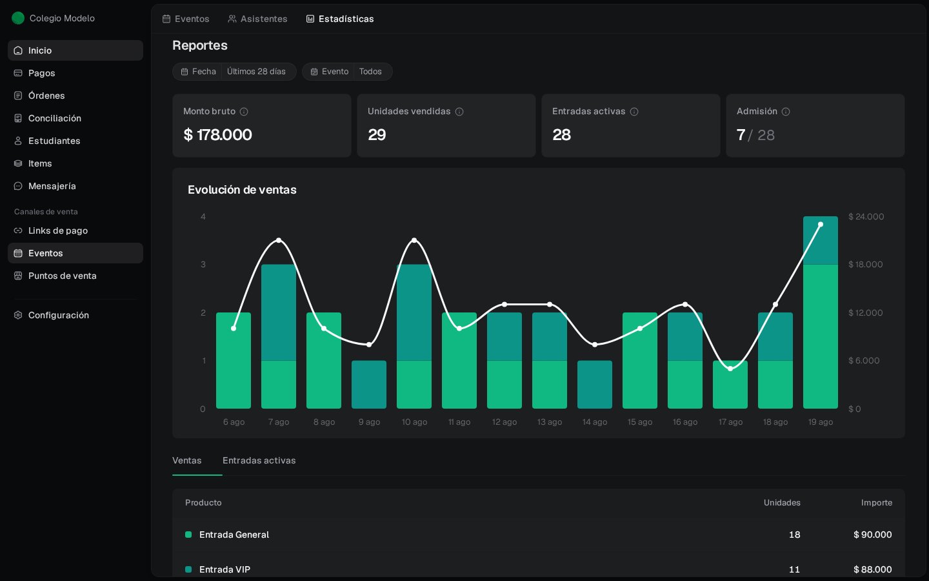
Task: Click the Órdenes list icon
Action: point(18,96)
